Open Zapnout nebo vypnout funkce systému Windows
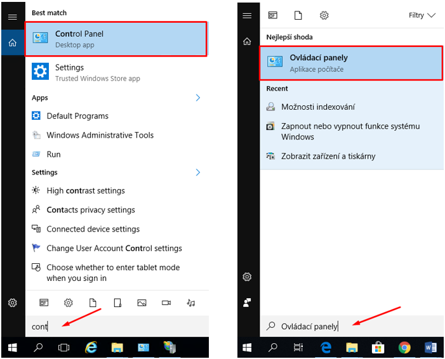The height and width of the screenshot is (359, 445). tap(352, 131)
